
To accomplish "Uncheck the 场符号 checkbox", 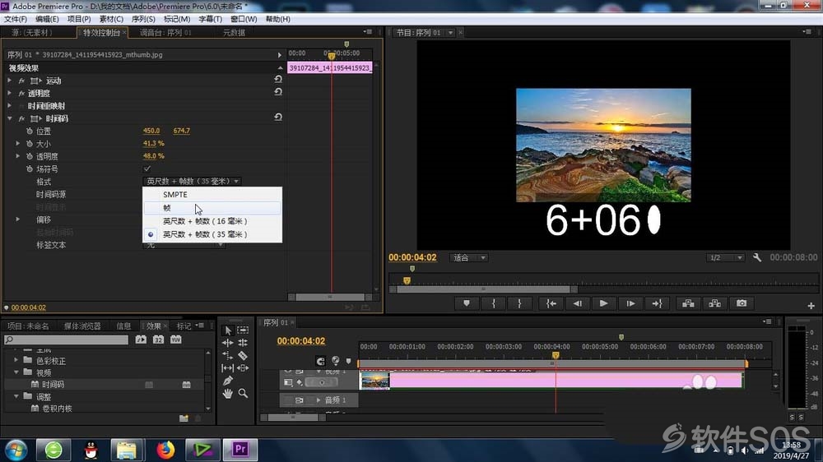I will point(147,169).
